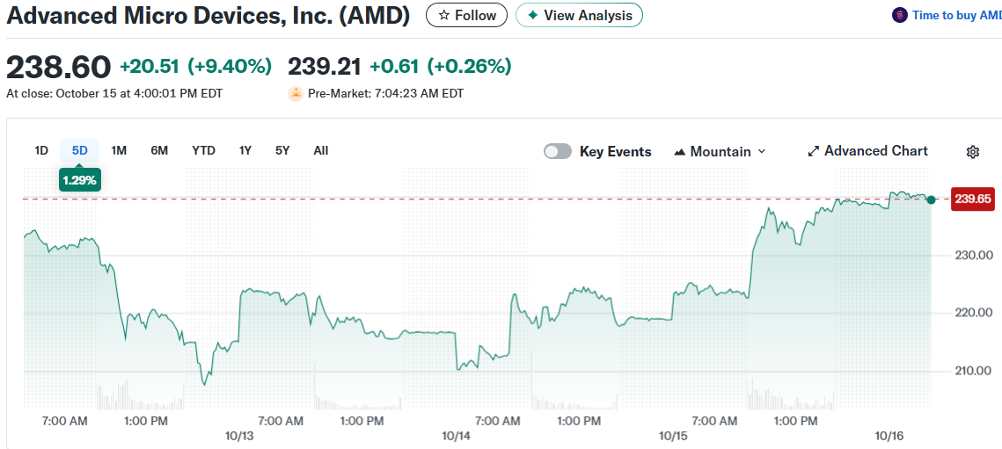Click the Mountain chart type icon
1002x449 pixels.
679,152
